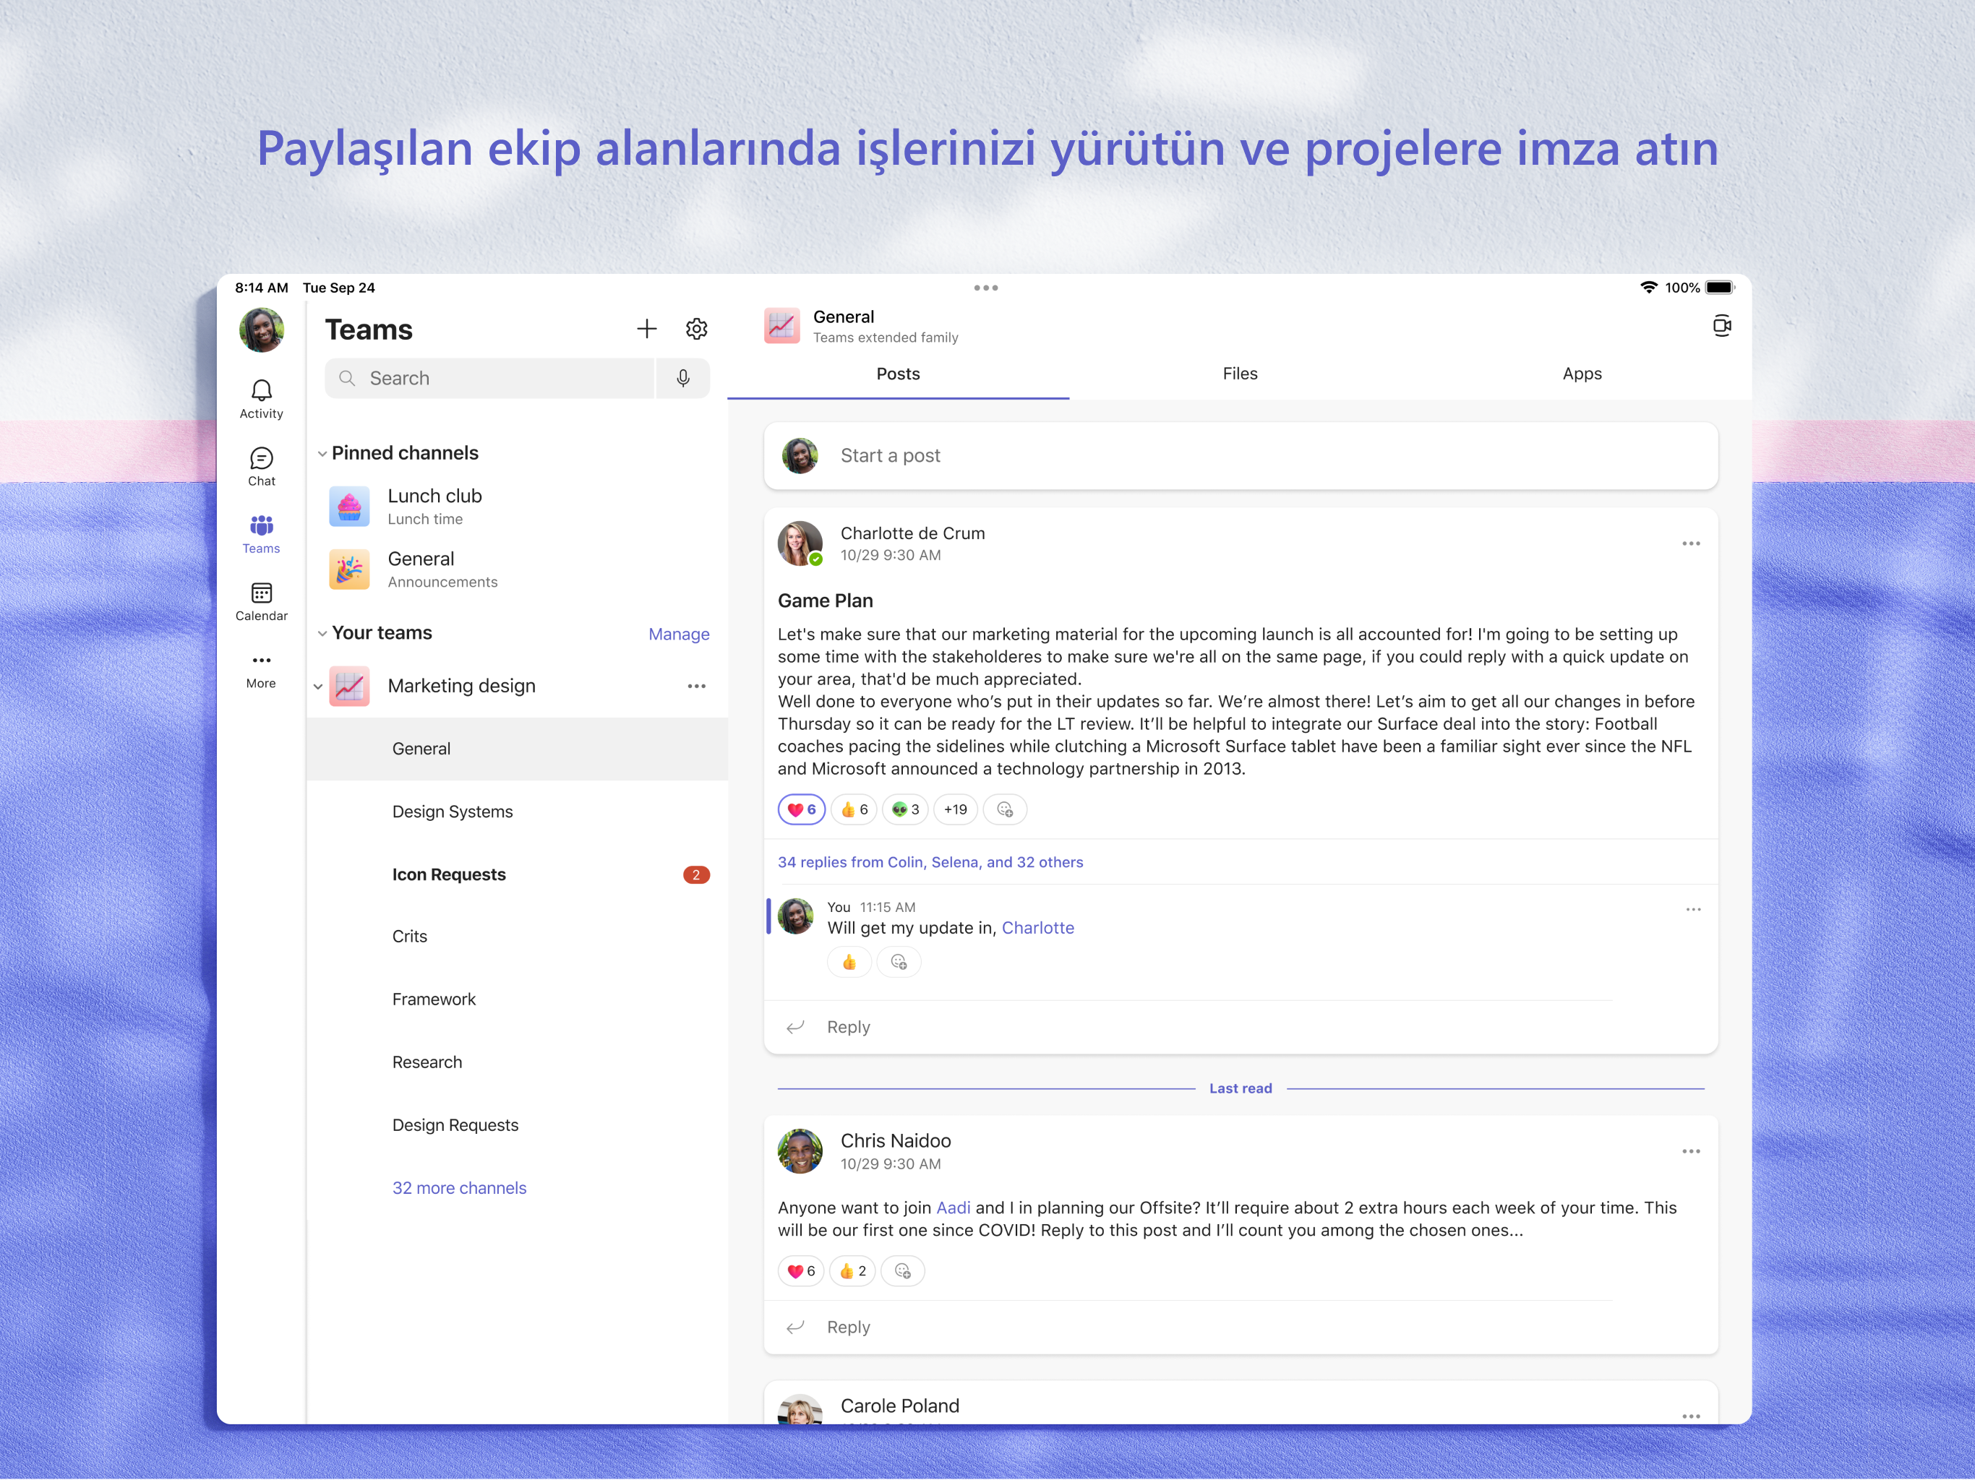1975x1480 pixels.
Task: Start a meeting with the camera icon
Action: (1722, 326)
